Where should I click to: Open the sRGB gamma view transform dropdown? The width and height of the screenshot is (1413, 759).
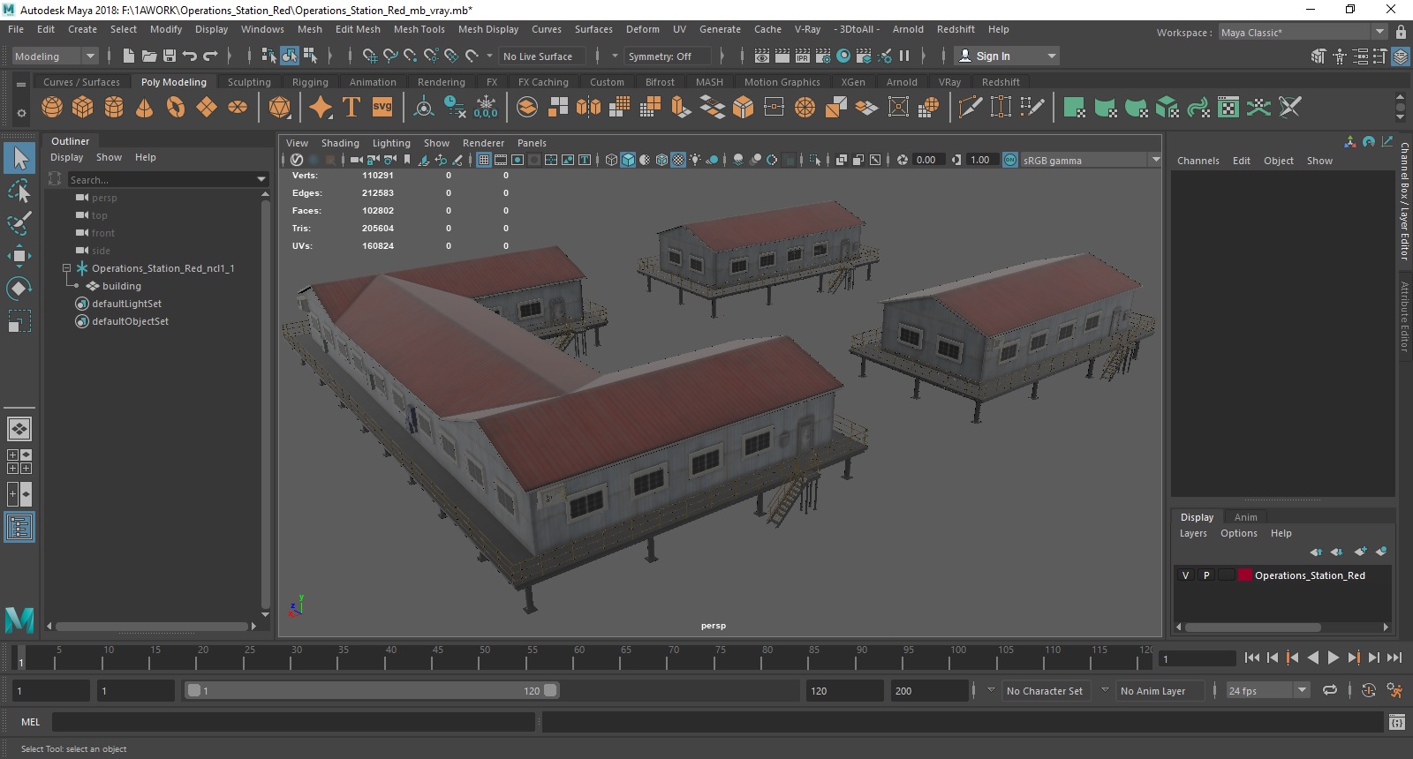(x=1155, y=160)
